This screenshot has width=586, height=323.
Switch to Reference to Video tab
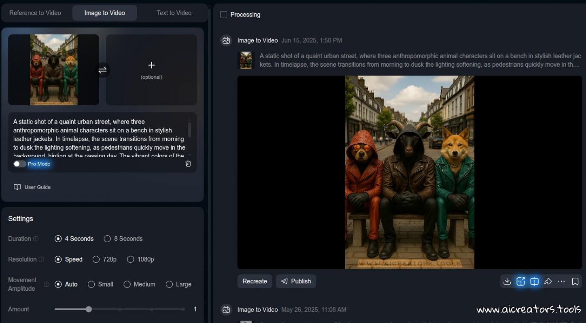click(x=35, y=13)
